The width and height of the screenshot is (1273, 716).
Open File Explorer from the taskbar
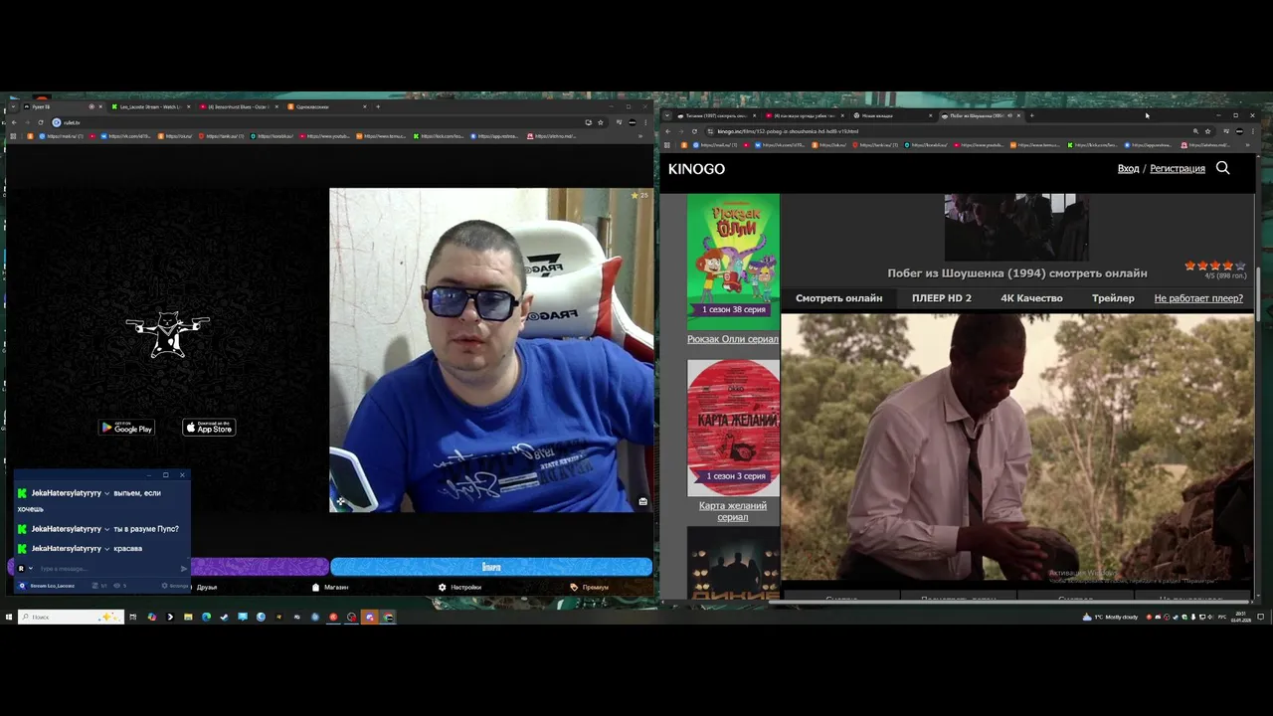coord(188,617)
